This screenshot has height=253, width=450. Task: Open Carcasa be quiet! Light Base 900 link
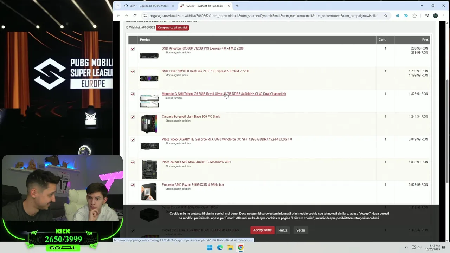click(191, 117)
